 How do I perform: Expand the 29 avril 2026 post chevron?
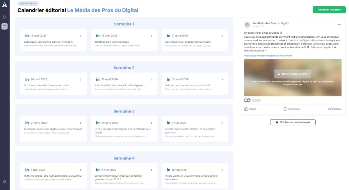pyautogui.click(x=152, y=123)
